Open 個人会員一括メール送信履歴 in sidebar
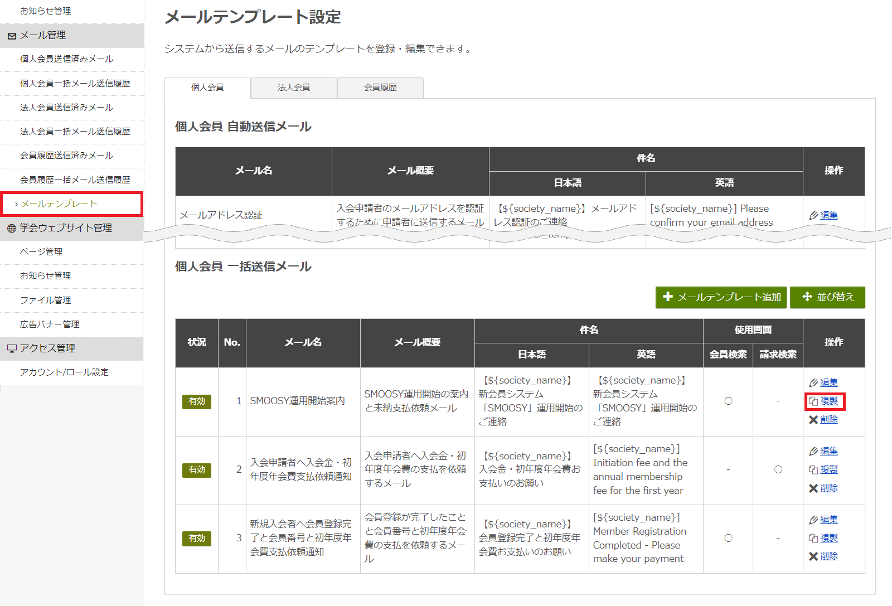 point(72,83)
